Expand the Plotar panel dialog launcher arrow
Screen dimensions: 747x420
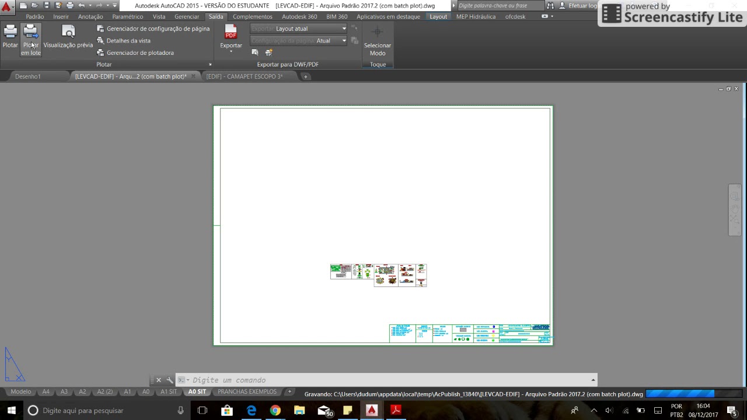click(210, 65)
